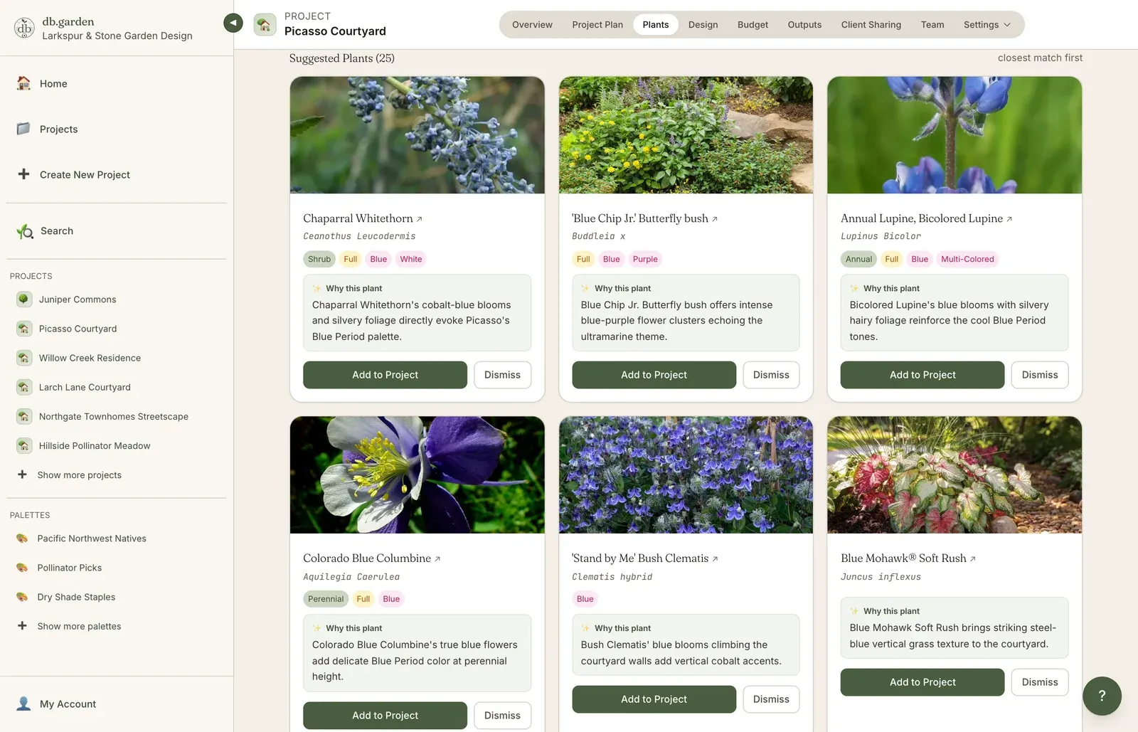The height and width of the screenshot is (732, 1138).
Task: Click the Pacific Northwest Natives palette icon
Action: click(x=22, y=539)
